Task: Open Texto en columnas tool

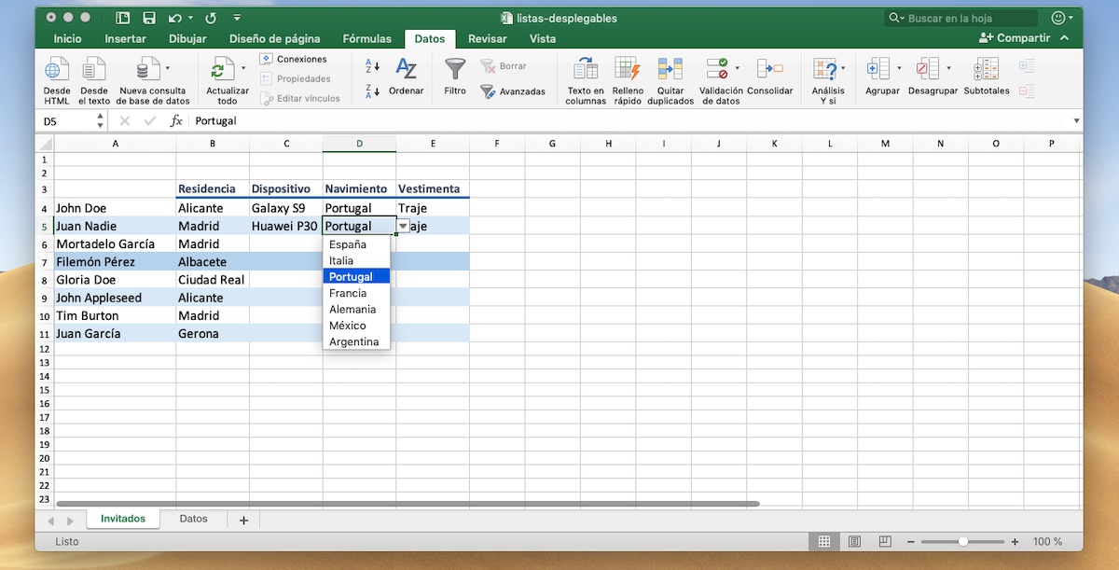Action: 586,70
